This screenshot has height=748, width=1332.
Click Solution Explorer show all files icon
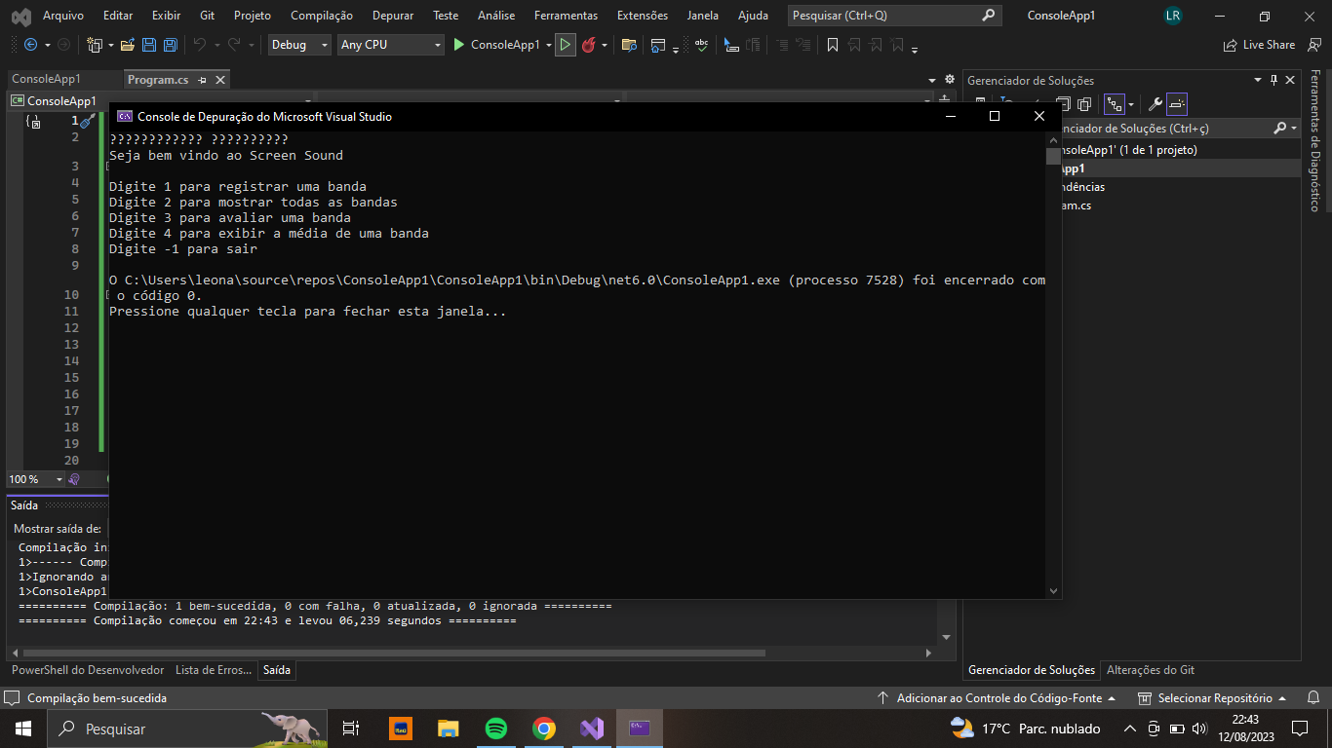click(x=1083, y=104)
